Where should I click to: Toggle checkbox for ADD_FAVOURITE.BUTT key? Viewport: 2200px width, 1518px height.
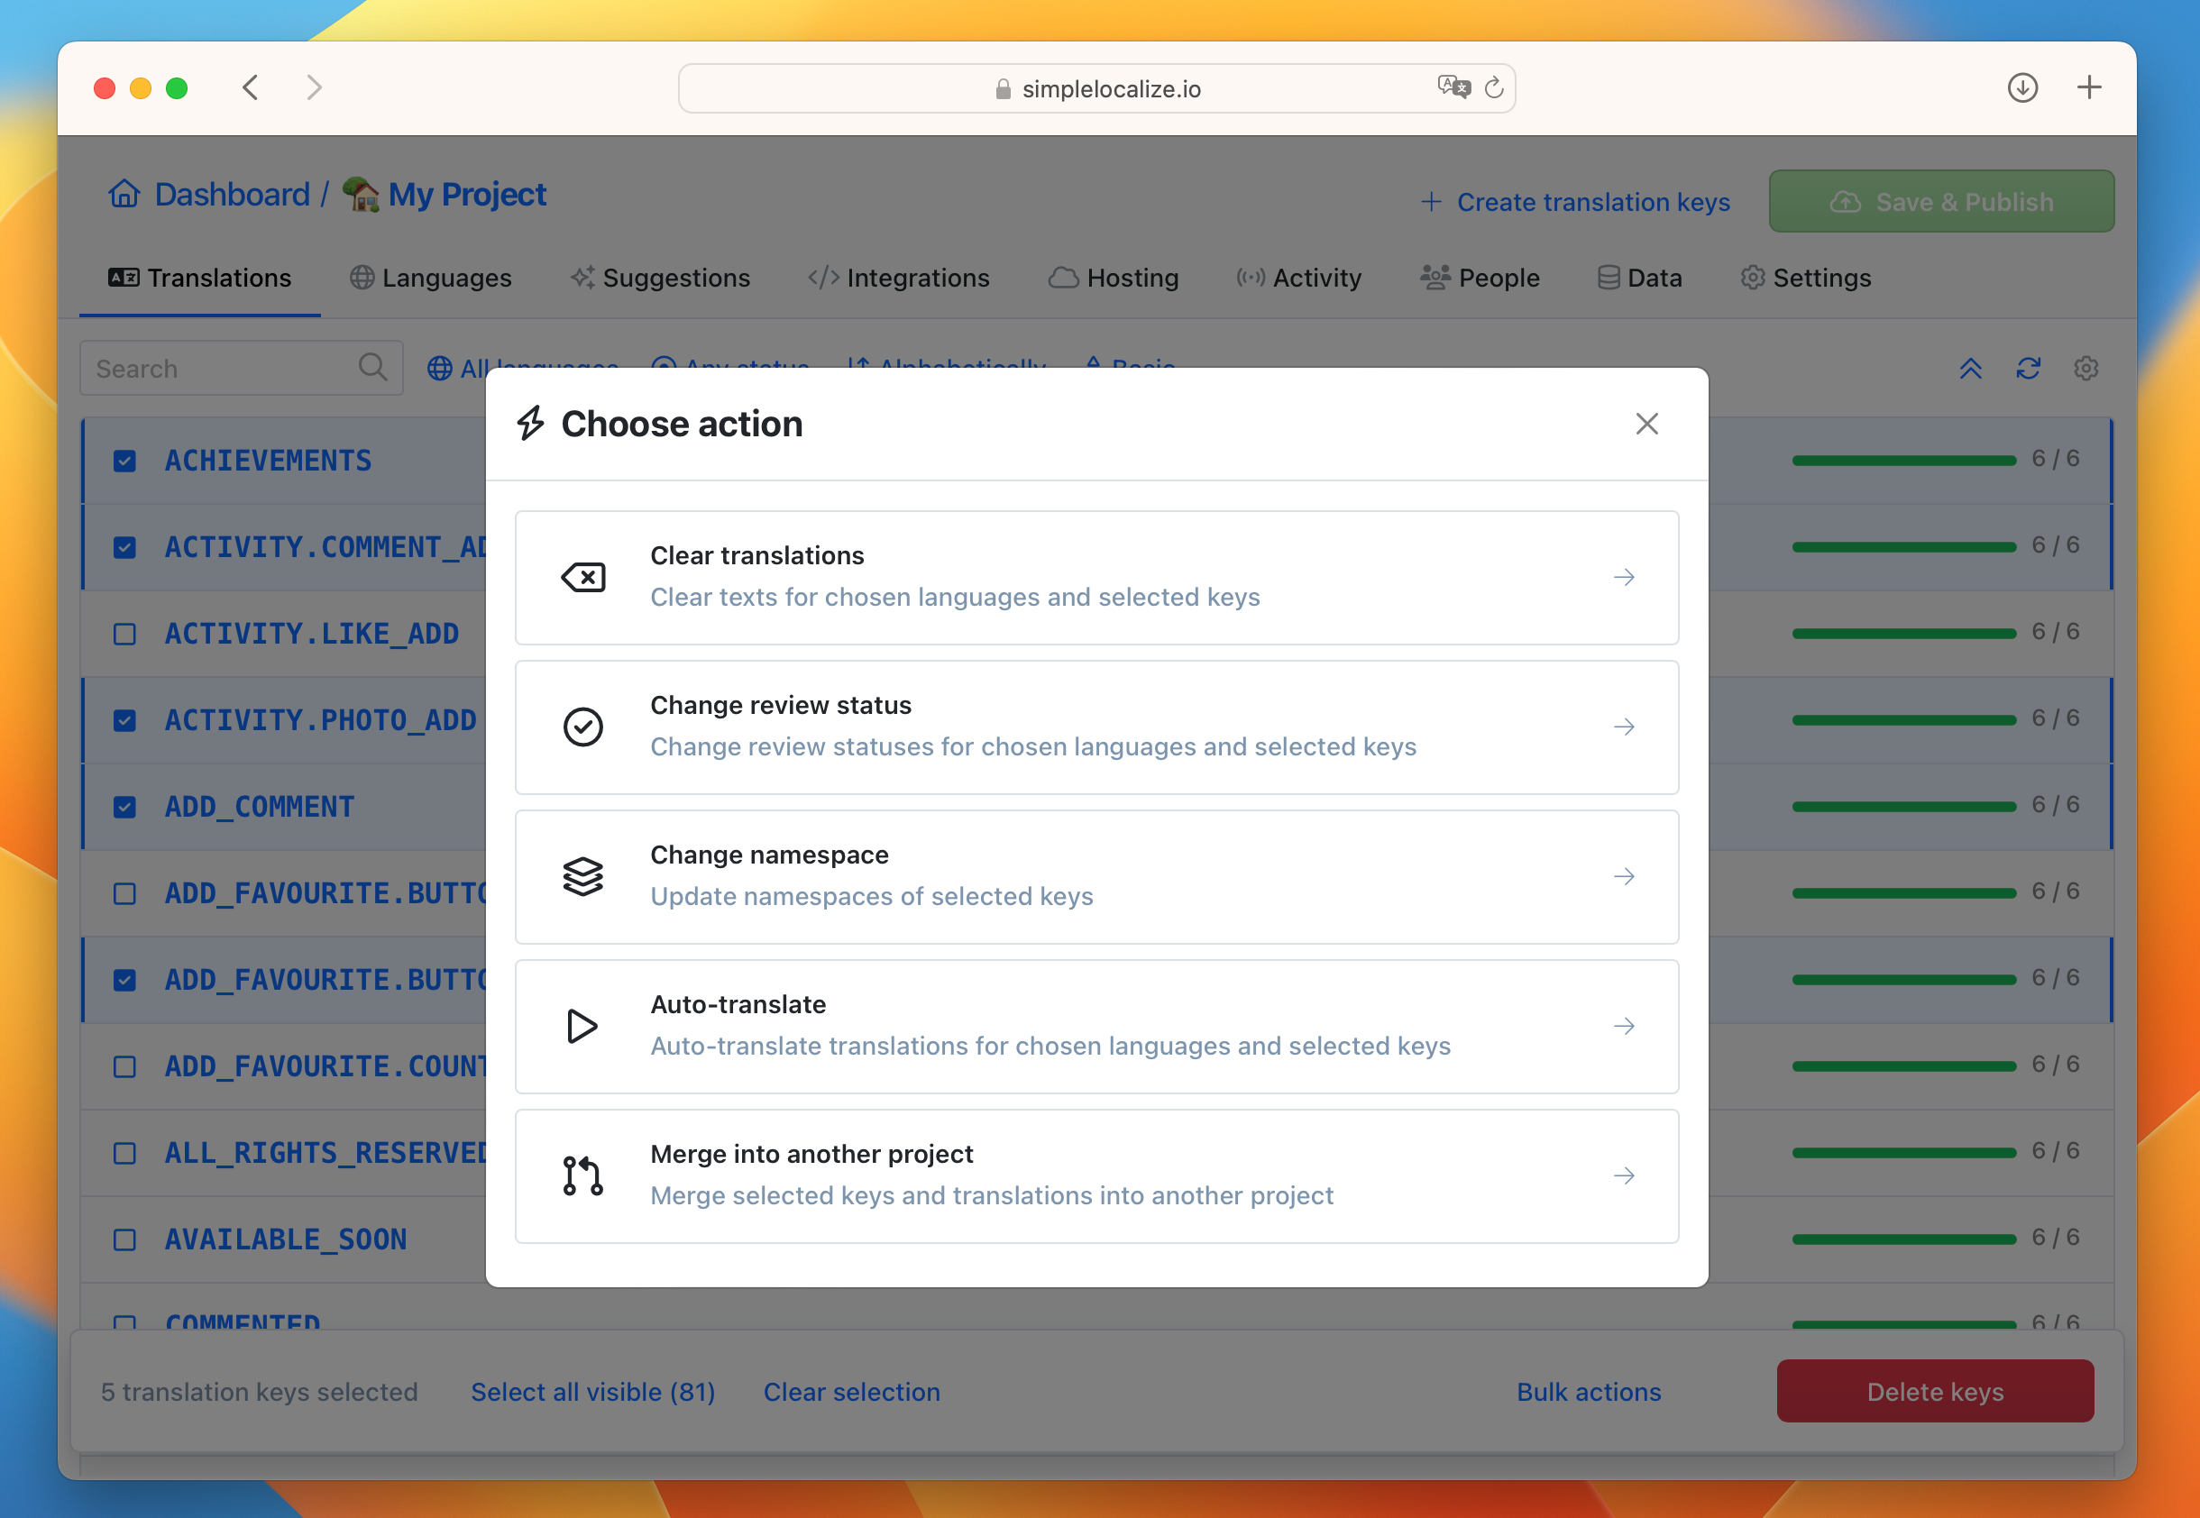[125, 892]
